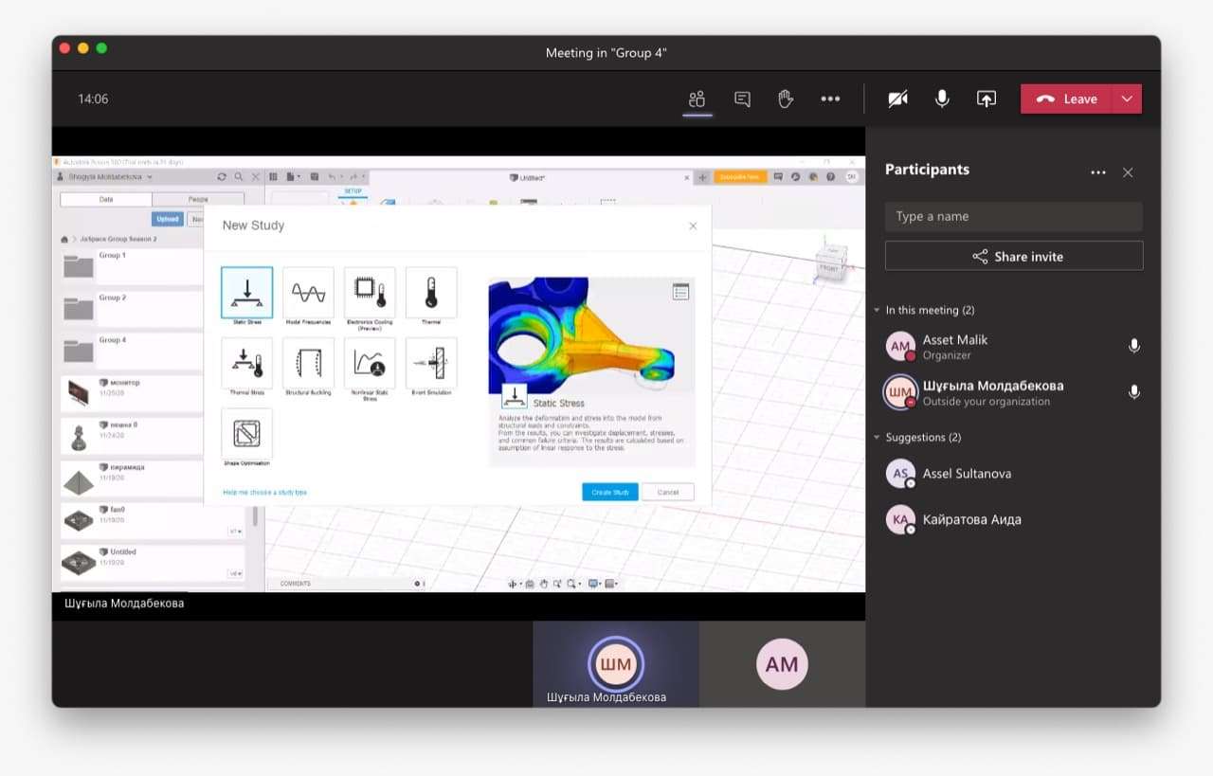Open the show participants icon
The width and height of the screenshot is (1213, 776).
(697, 99)
